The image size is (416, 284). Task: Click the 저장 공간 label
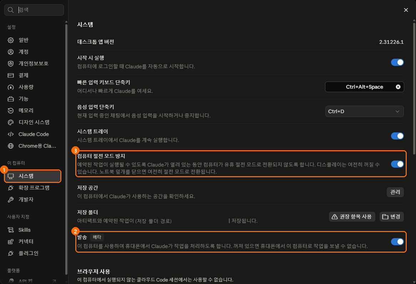pos(87,188)
